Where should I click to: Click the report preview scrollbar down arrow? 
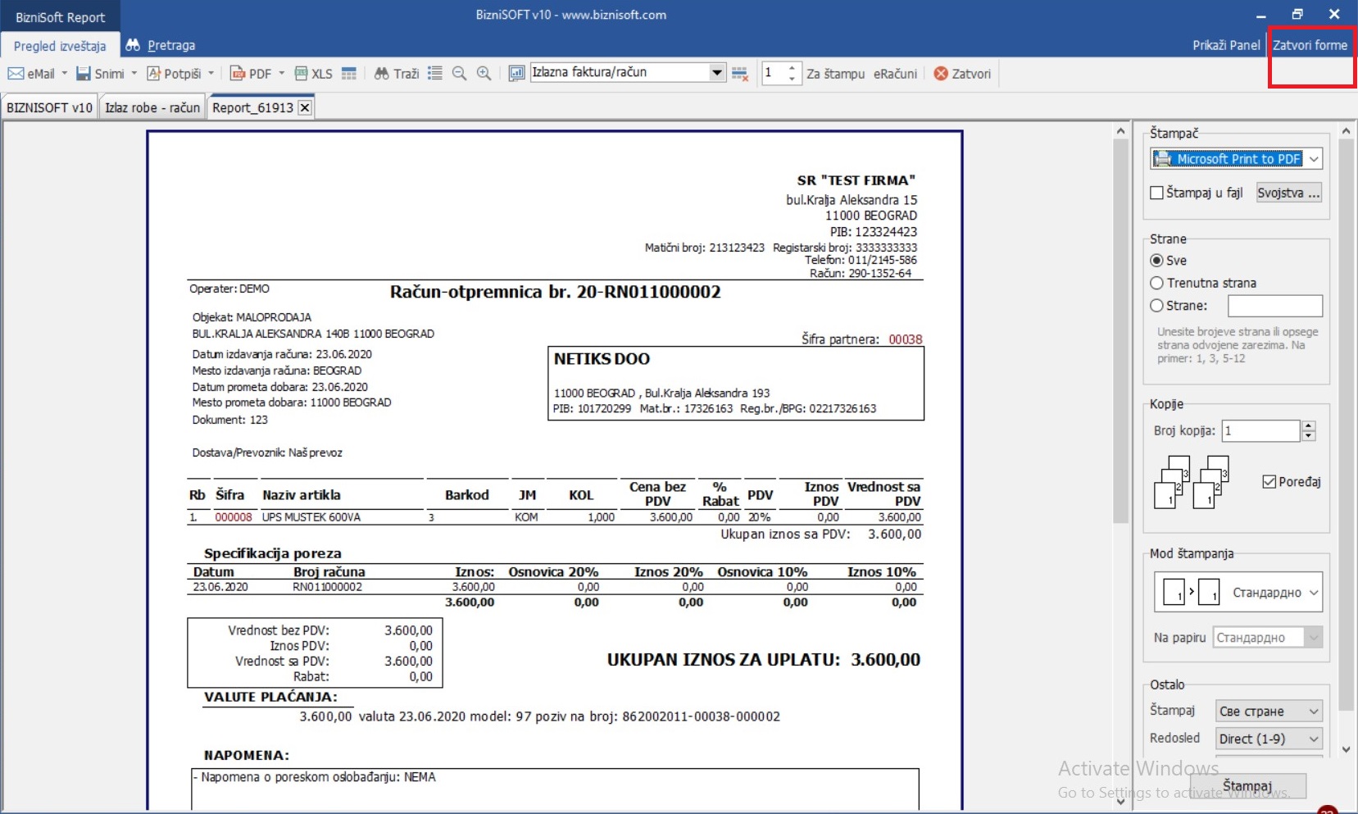coord(1121,802)
